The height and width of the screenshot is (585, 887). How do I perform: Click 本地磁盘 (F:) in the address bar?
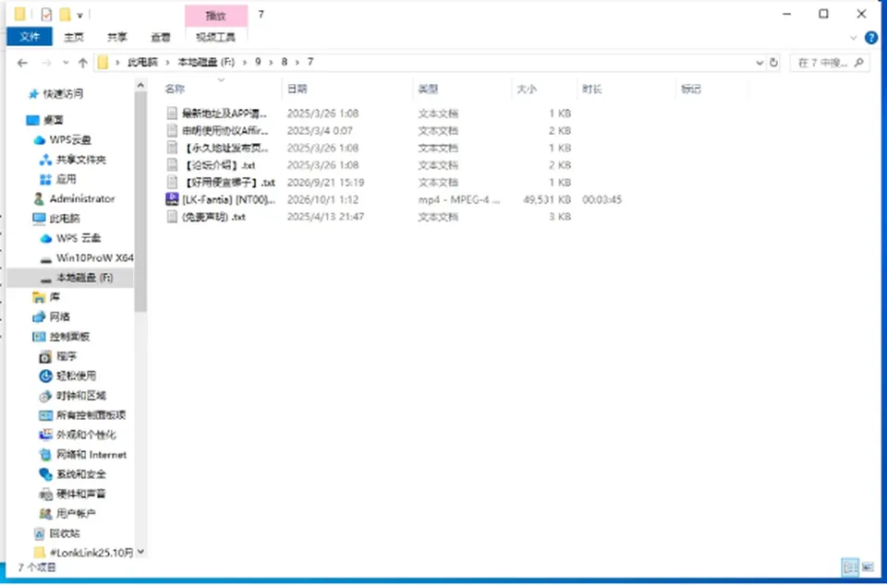tap(206, 62)
